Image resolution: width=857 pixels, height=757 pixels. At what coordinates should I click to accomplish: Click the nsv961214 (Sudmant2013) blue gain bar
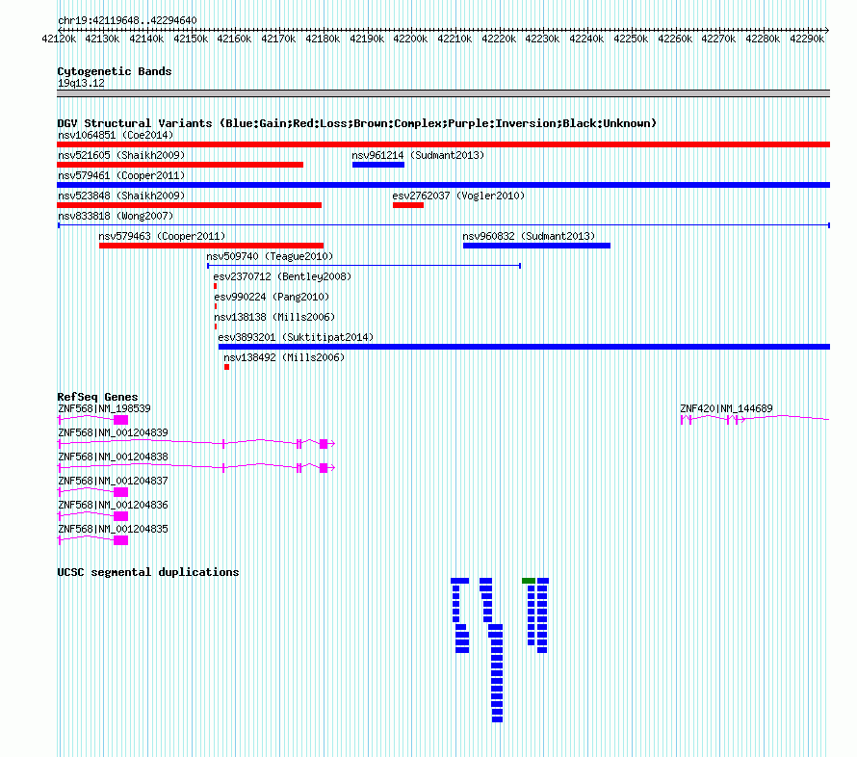378,165
